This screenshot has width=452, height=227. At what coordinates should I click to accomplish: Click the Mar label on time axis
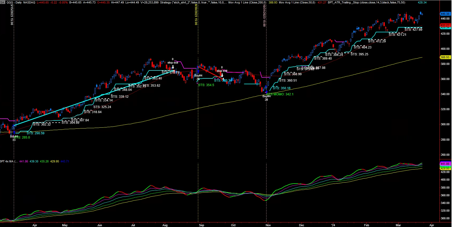click(x=398, y=225)
